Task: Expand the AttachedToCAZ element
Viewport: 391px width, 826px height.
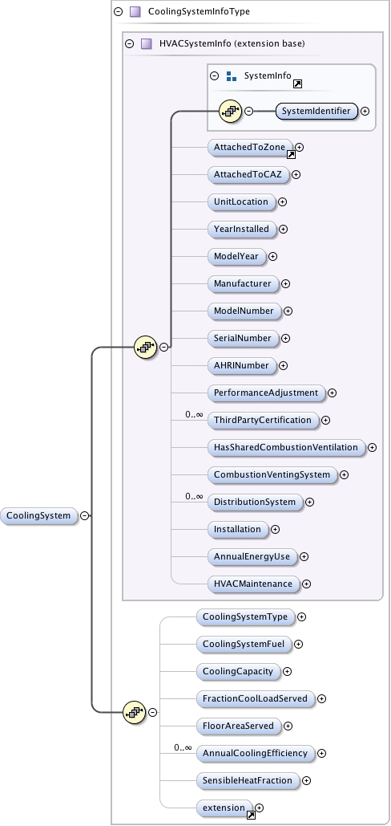Action: pos(296,174)
